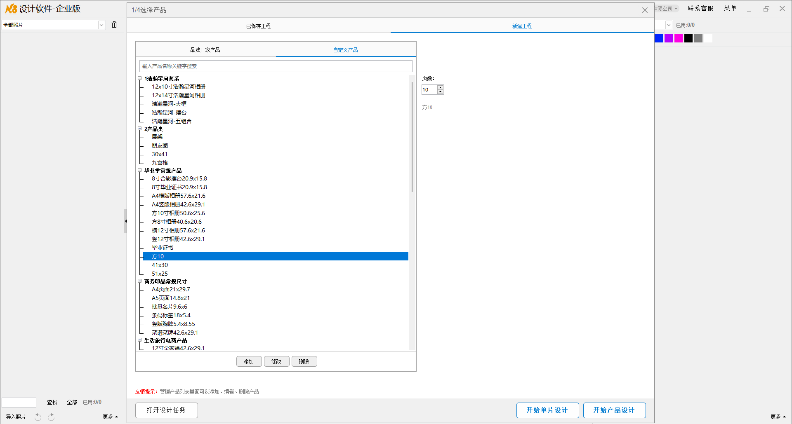Switch to the 已保存工程 tab
792x424 pixels.
click(258, 26)
